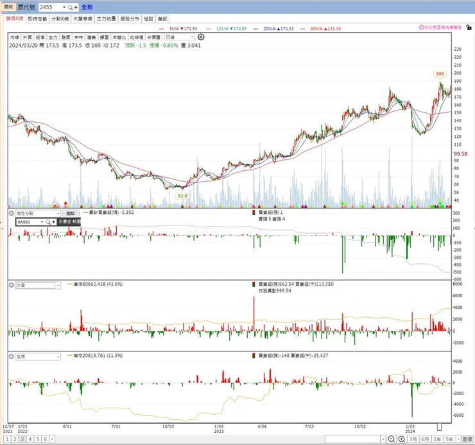Image resolution: width=475 pixels, height=445 pixels.
Task: Close the 外資 sub-chart panel
Action: [x=11, y=285]
